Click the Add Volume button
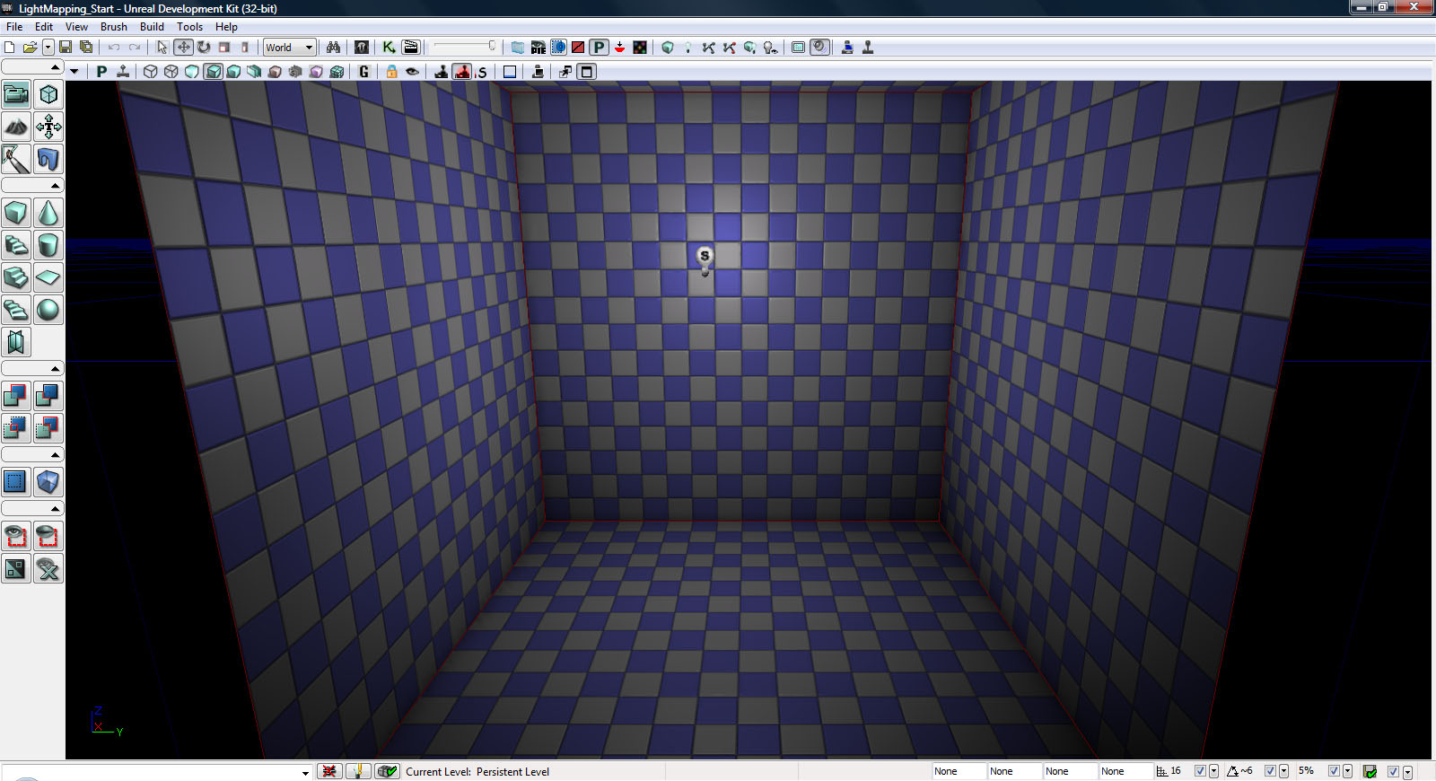Image resolution: width=1436 pixels, height=781 pixels. 48,482
